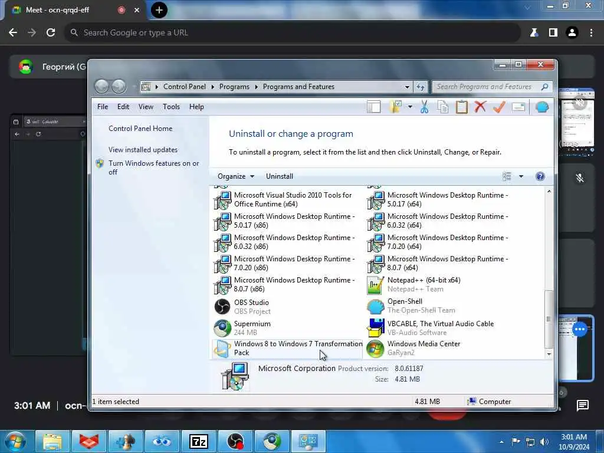This screenshot has height=453, width=604.
Task: Click the Windows Start orb
Action: click(15, 441)
